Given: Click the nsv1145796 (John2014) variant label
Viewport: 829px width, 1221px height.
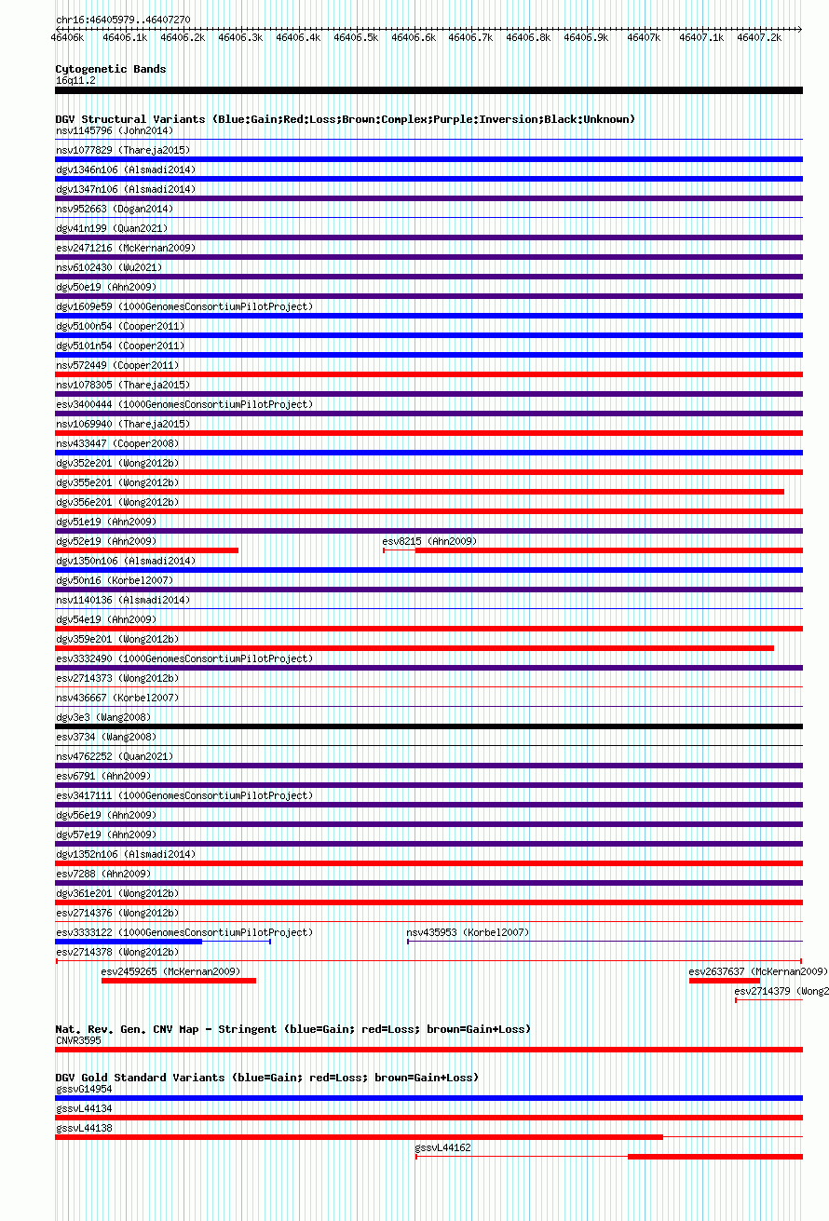Looking at the screenshot, I should 115,130.
